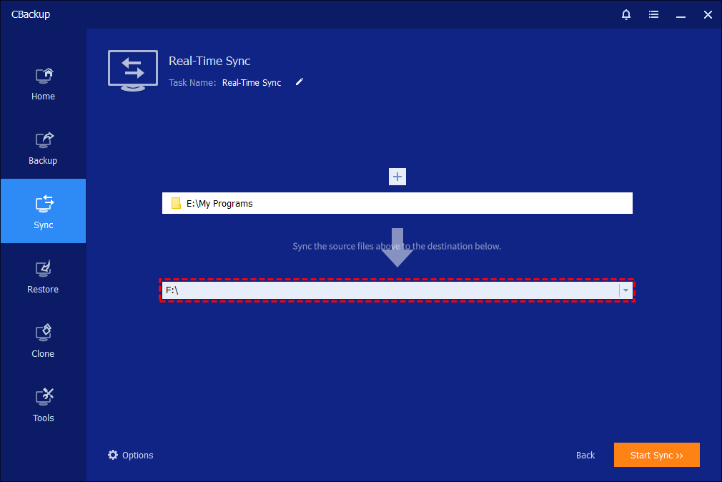Open the Clone section in sidebar
Viewport: 722px width, 482px height.
click(x=43, y=340)
